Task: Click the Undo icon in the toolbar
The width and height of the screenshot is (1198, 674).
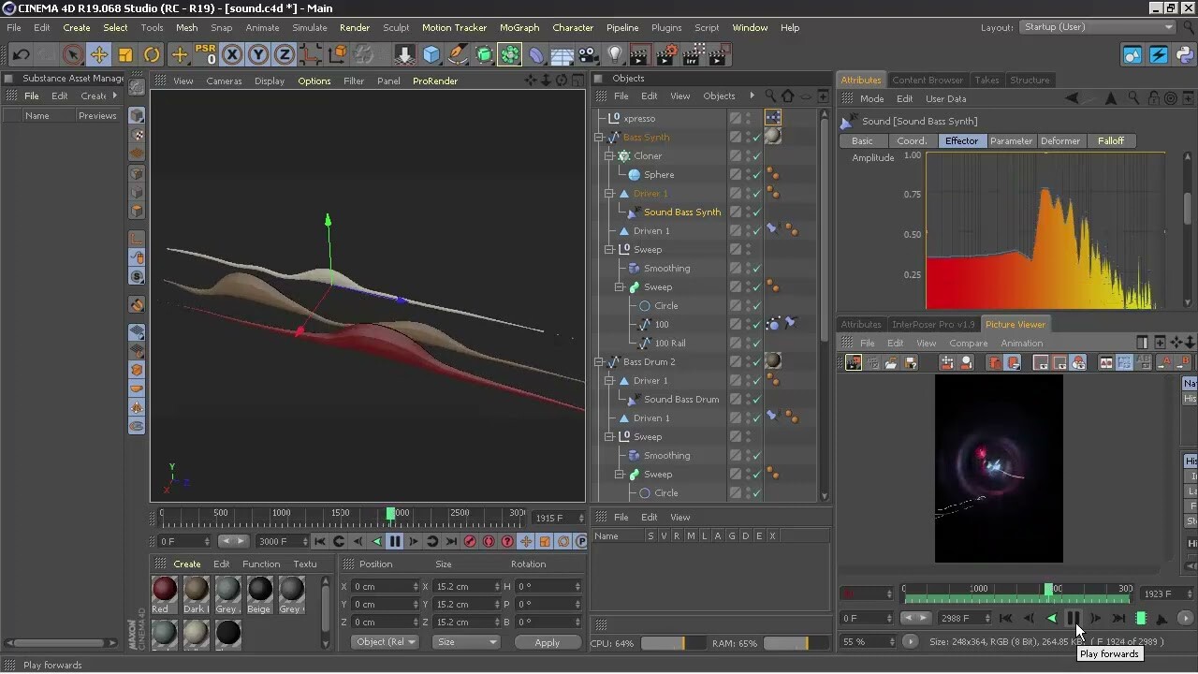Action: pyautogui.click(x=19, y=54)
